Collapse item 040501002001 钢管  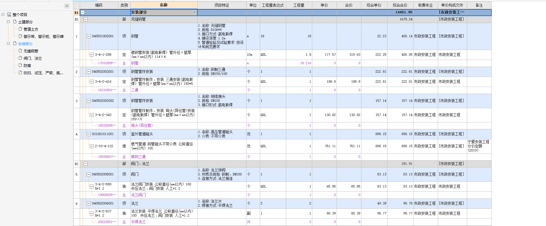coord(89,36)
